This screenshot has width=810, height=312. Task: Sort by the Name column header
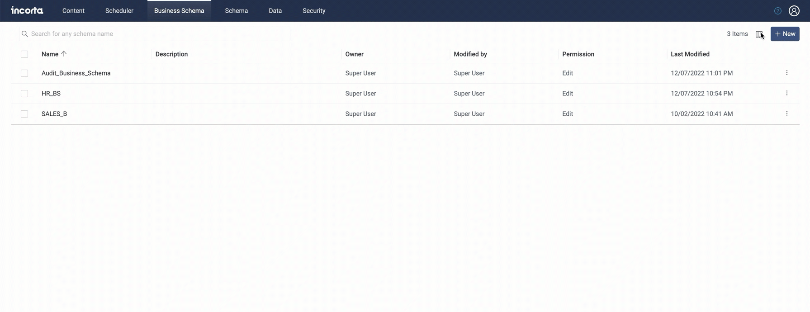click(50, 54)
